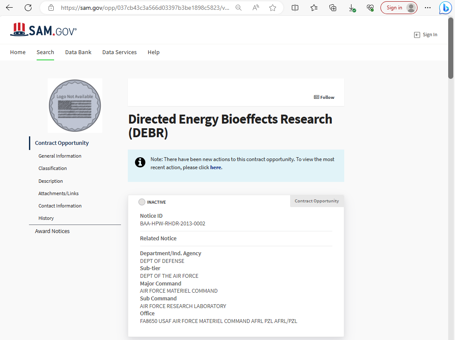
Task: Open Read aloud from the address bar
Action: pyautogui.click(x=255, y=7)
